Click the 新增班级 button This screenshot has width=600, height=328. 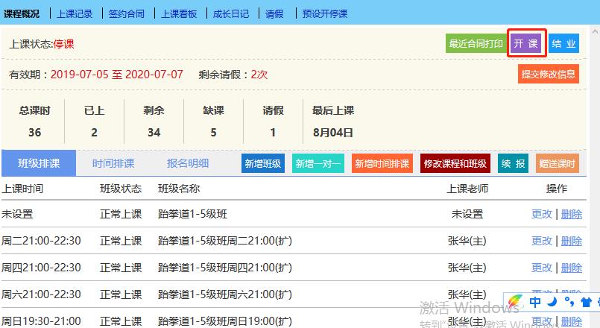[263, 164]
